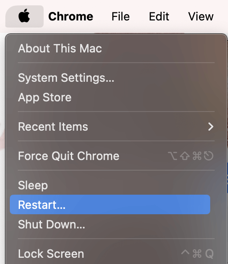228x264 pixels.
Task: Click the Recent Items chevron arrow
Action: point(211,127)
